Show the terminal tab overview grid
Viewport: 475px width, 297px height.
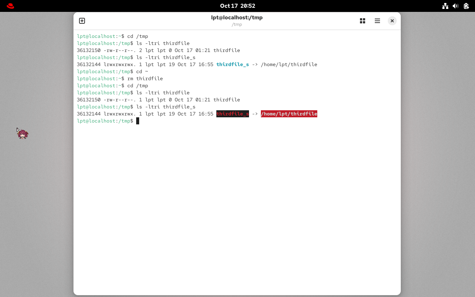click(x=363, y=21)
